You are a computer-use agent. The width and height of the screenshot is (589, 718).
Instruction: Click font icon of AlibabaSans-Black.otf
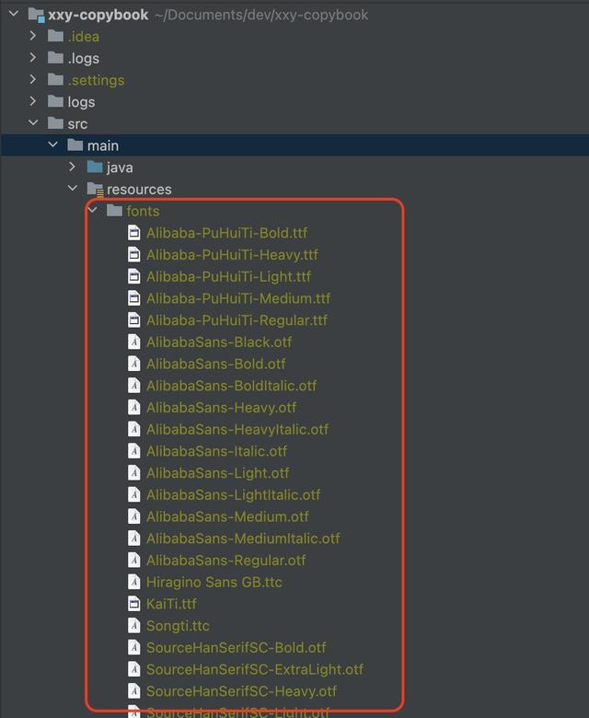point(134,342)
